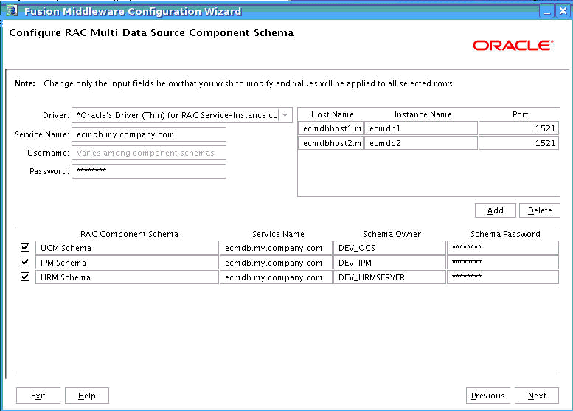
Task: Click the IPM Schema password cell
Action: (x=503, y=262)
